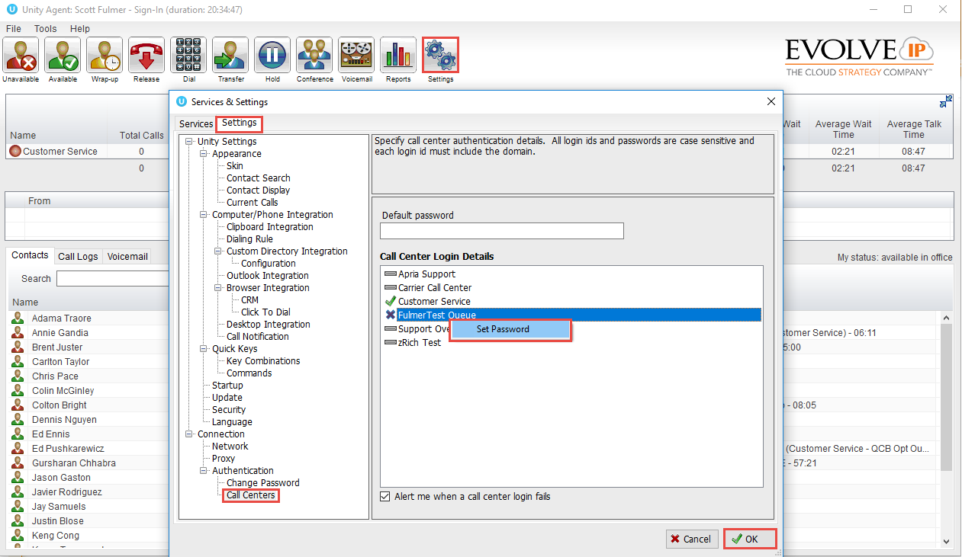This screenshot has height=557, width=962.
Task: Click the Unavailable status icon
Action: coord(21,56)
